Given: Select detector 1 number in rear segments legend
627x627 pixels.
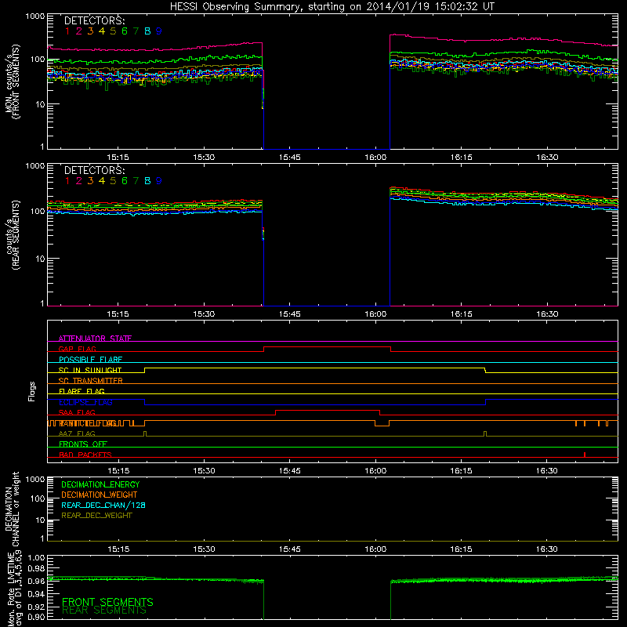Looking at the screenshot, I should coord(67,181).
